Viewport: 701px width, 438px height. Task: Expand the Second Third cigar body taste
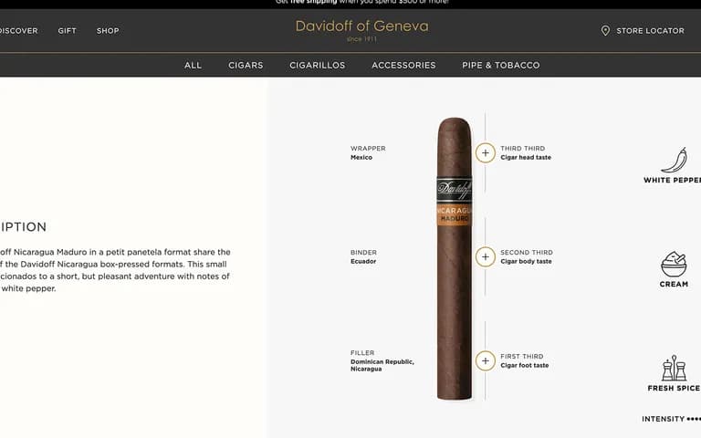pyautogui.click(x=485, y=257)
